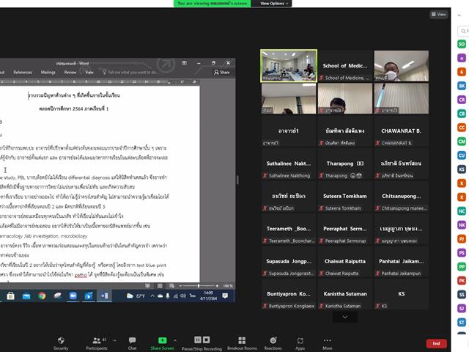This screenshot has height=352, width=469.
Task: Click the participant search field
Action: click(464, 31)
